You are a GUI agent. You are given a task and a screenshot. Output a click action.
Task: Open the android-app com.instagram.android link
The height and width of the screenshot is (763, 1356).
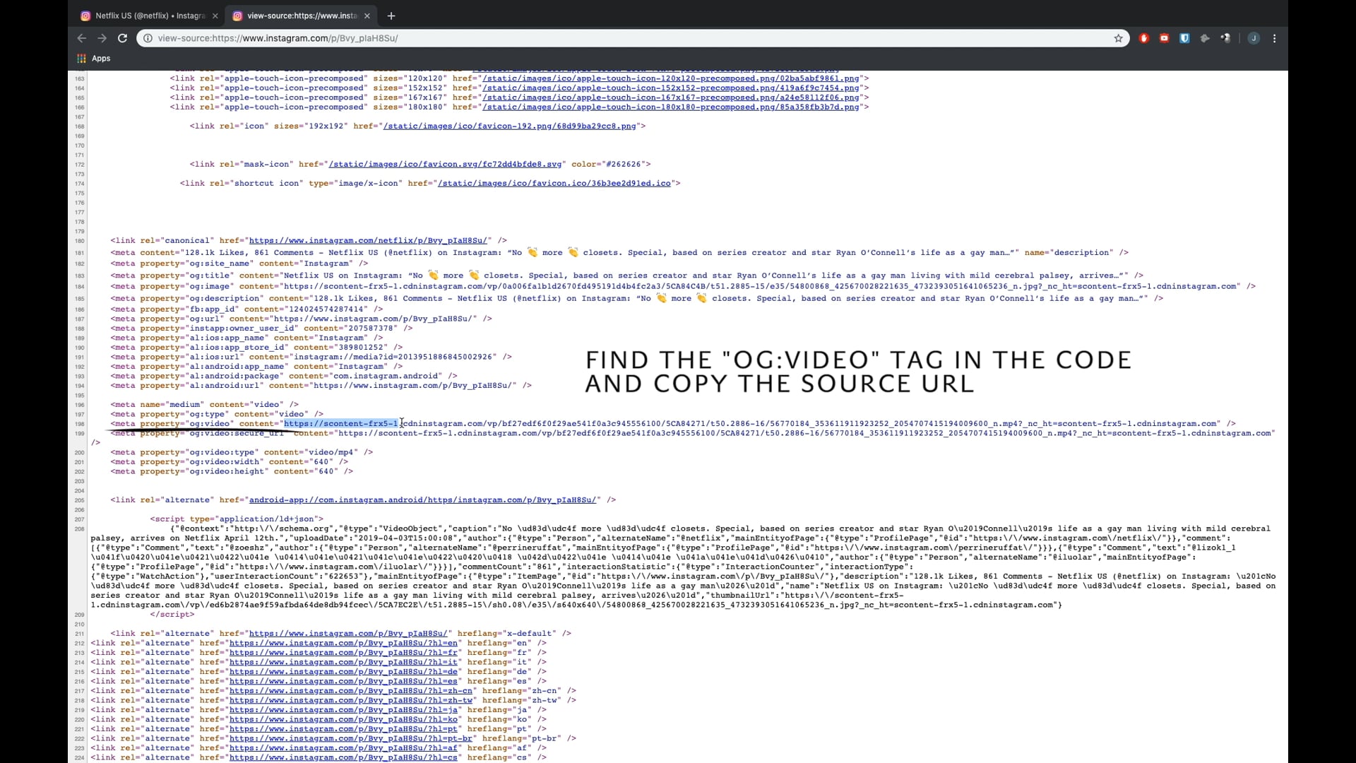coord(423,500)
